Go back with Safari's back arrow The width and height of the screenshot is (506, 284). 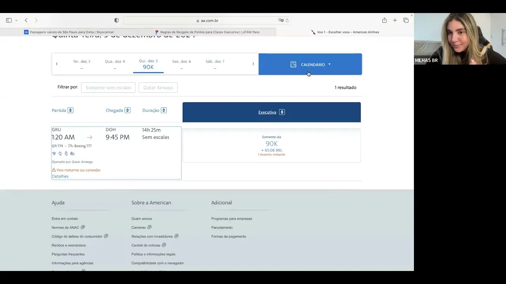(x=26, y=20)
